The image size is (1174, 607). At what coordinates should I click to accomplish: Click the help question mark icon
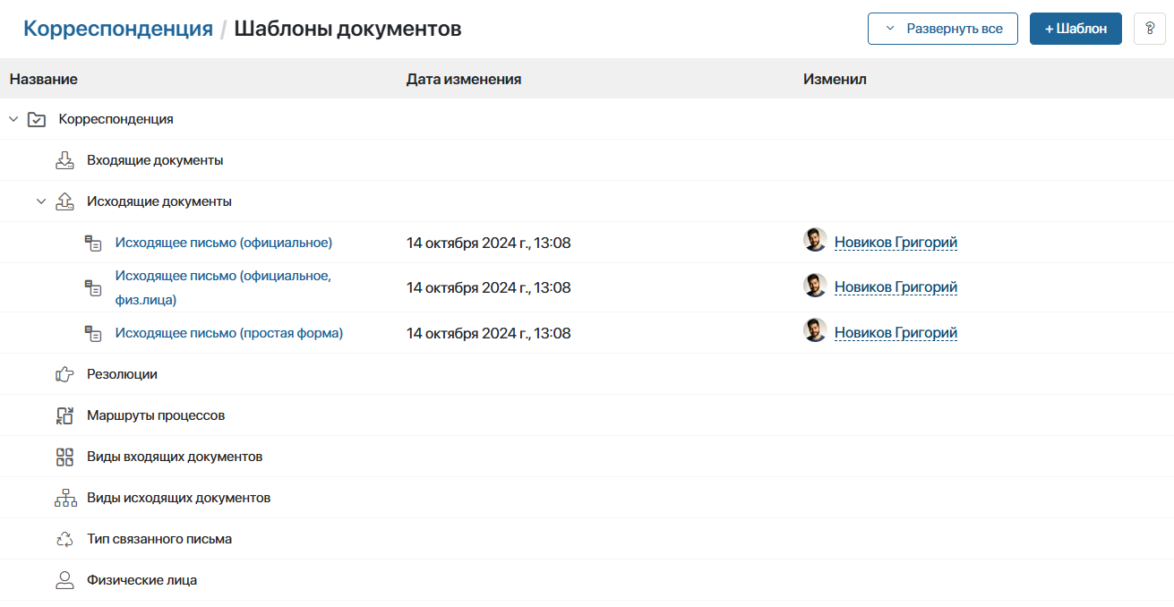tap(1149, 29)
